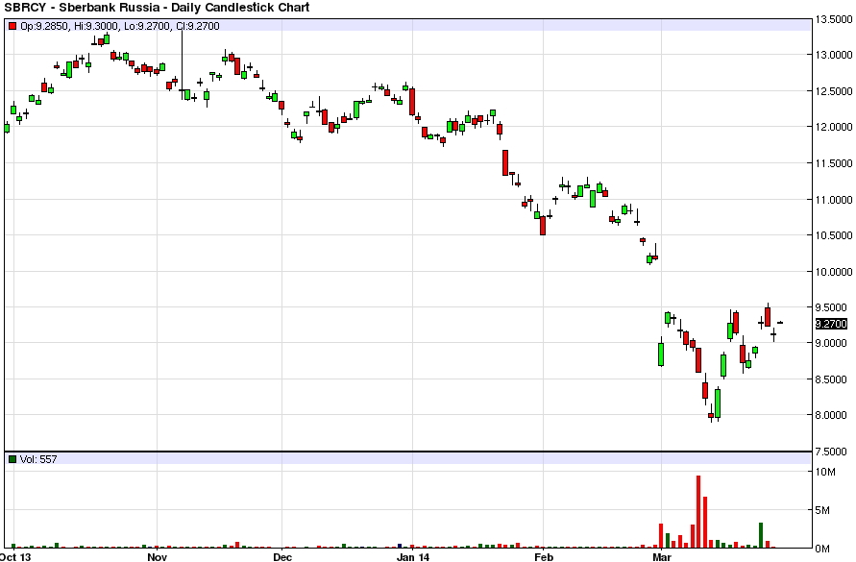
Task: Click the 12.0000 price axis label
Action: point(833,127)
